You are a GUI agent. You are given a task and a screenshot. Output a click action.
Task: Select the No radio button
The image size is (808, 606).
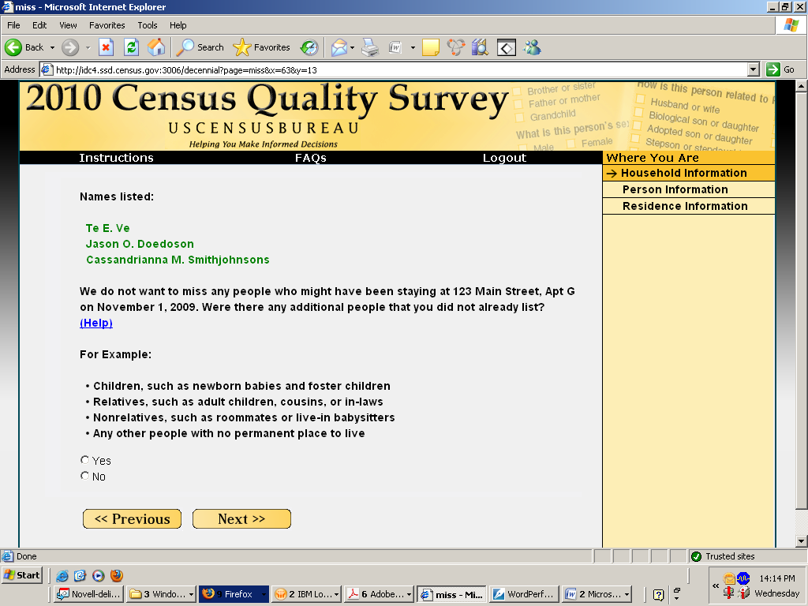point(85,476)
